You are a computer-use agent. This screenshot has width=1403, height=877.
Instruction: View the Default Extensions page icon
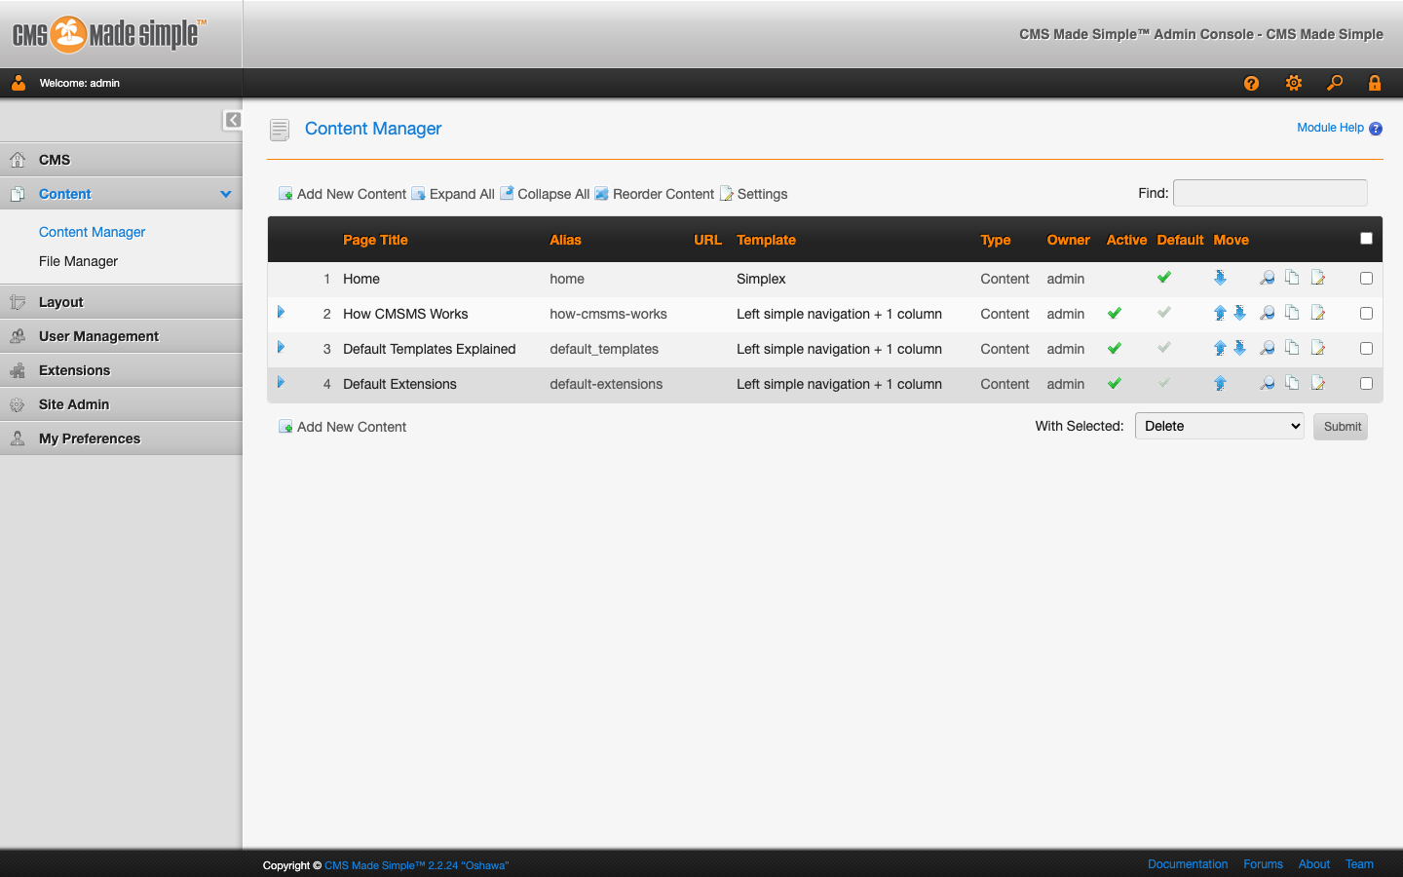pos(1267,384)
